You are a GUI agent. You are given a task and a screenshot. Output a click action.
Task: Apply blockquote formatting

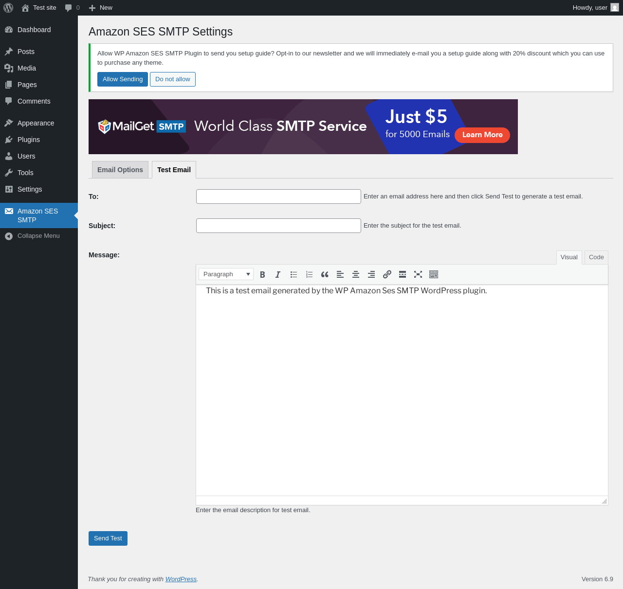[325, 274]
